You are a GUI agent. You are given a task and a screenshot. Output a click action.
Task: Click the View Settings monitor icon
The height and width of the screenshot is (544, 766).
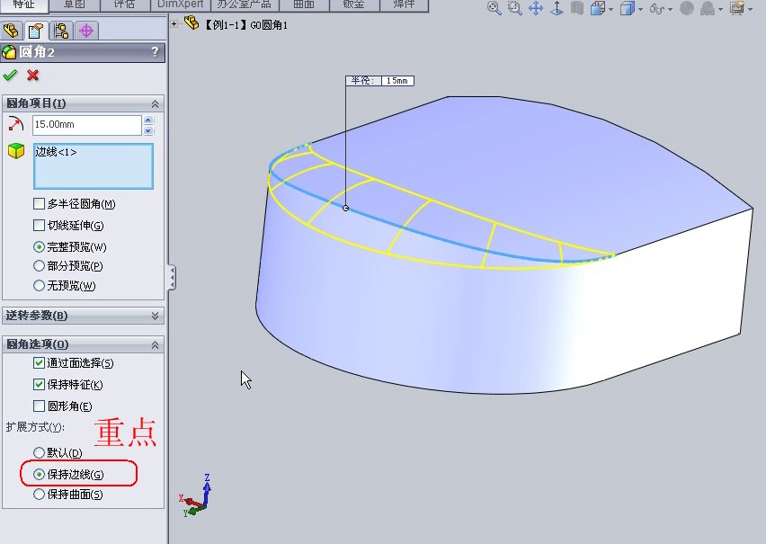tap(737, 8)
